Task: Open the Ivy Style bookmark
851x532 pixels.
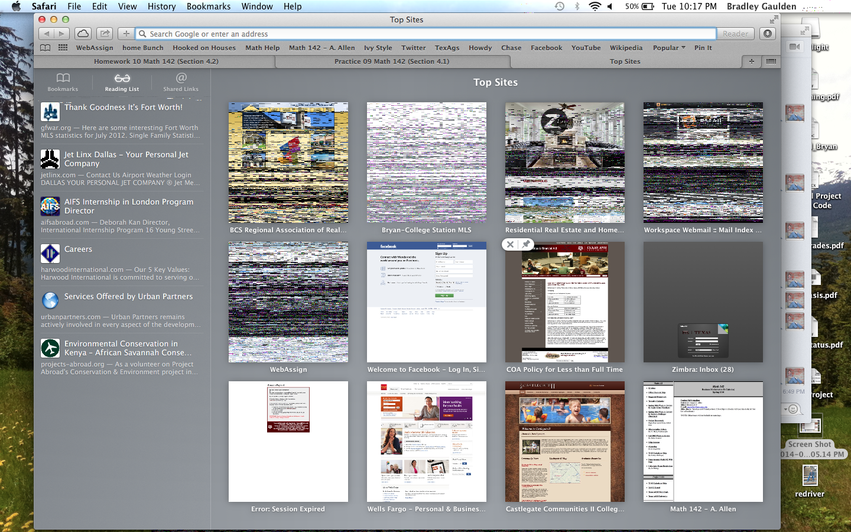Action: [378, 48]
